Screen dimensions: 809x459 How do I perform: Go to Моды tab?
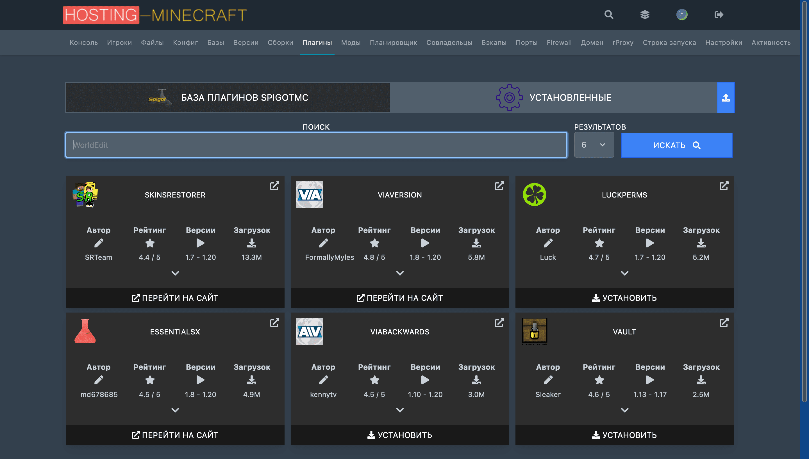coord(351,43)
